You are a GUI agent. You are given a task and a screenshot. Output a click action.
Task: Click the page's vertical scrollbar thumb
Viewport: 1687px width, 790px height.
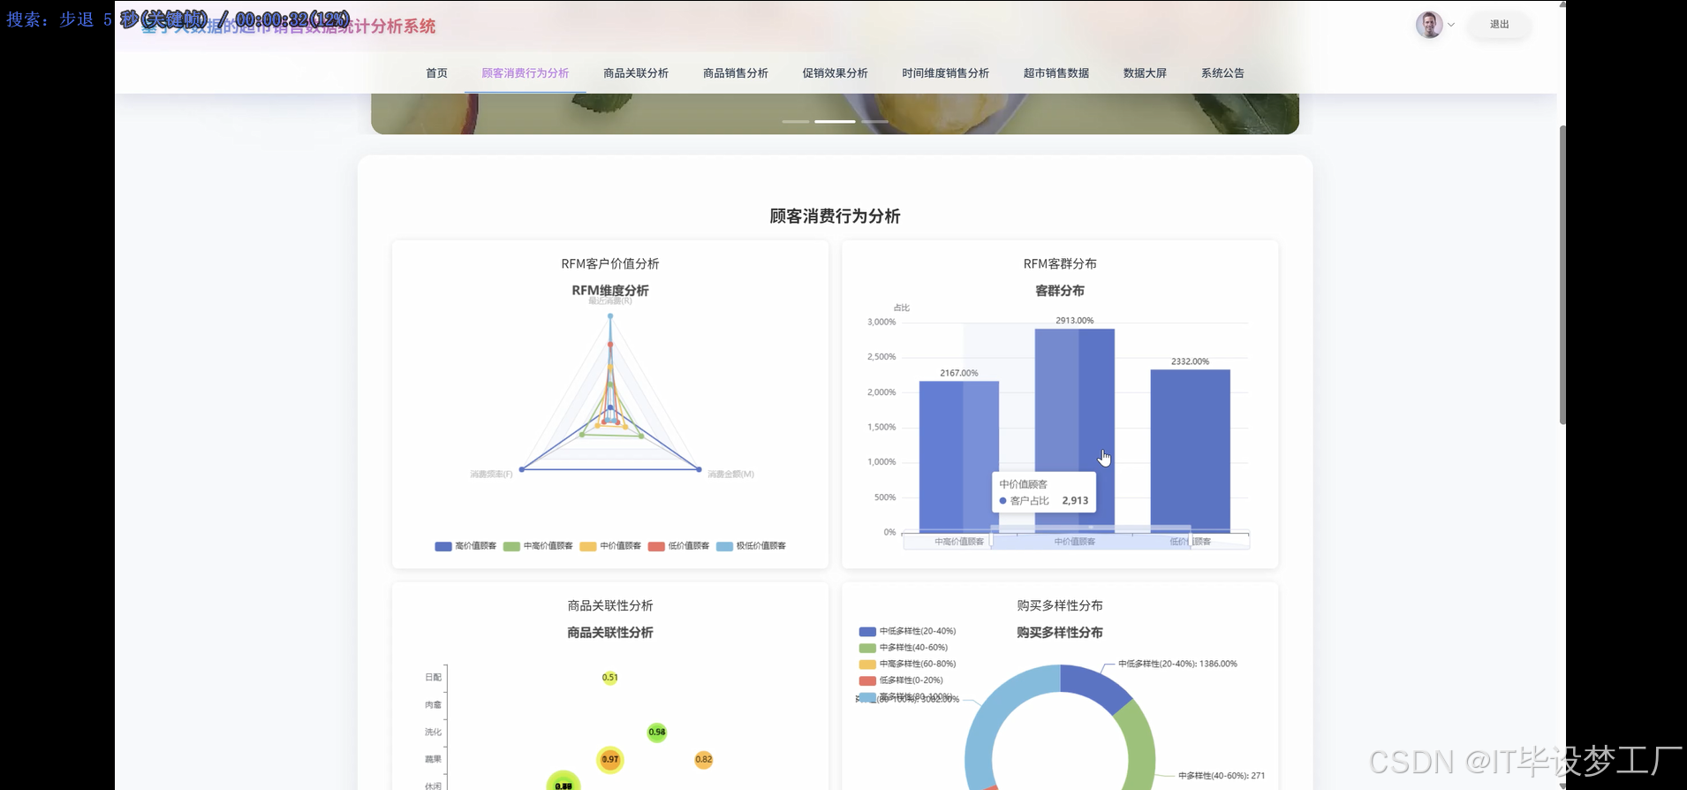tap(1562, 274)
